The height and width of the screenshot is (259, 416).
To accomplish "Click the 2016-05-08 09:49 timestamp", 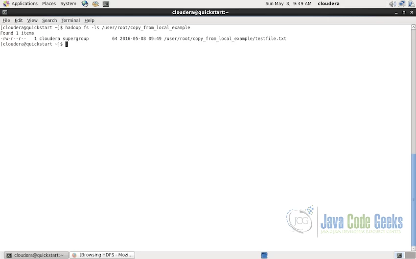I will [140, 39].
